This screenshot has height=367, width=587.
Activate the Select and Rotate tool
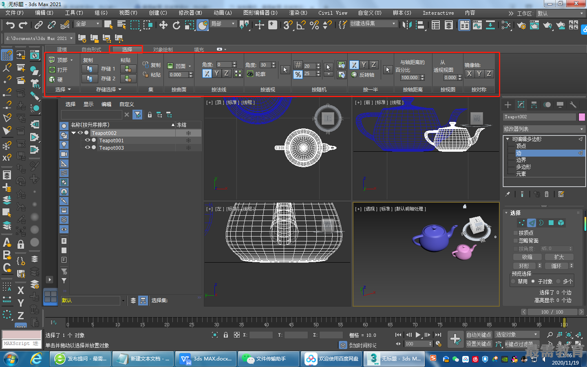[176, 25]
